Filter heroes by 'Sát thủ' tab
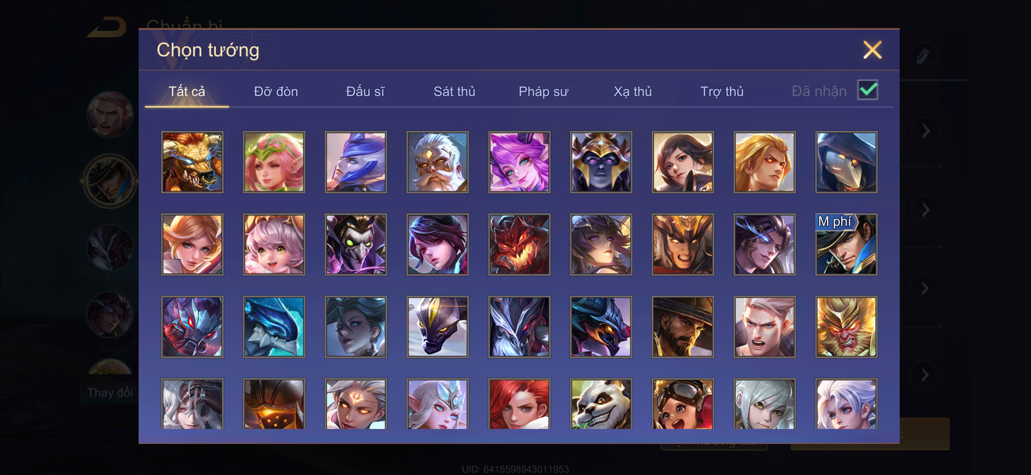Viewport: 1031px width, 475px height. tap(454, 91)
